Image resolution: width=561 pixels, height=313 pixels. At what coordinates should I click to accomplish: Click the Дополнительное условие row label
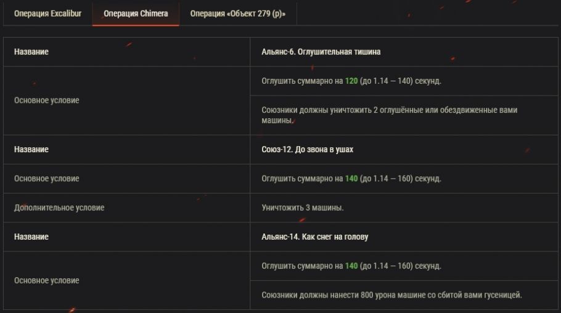(59, 208)
